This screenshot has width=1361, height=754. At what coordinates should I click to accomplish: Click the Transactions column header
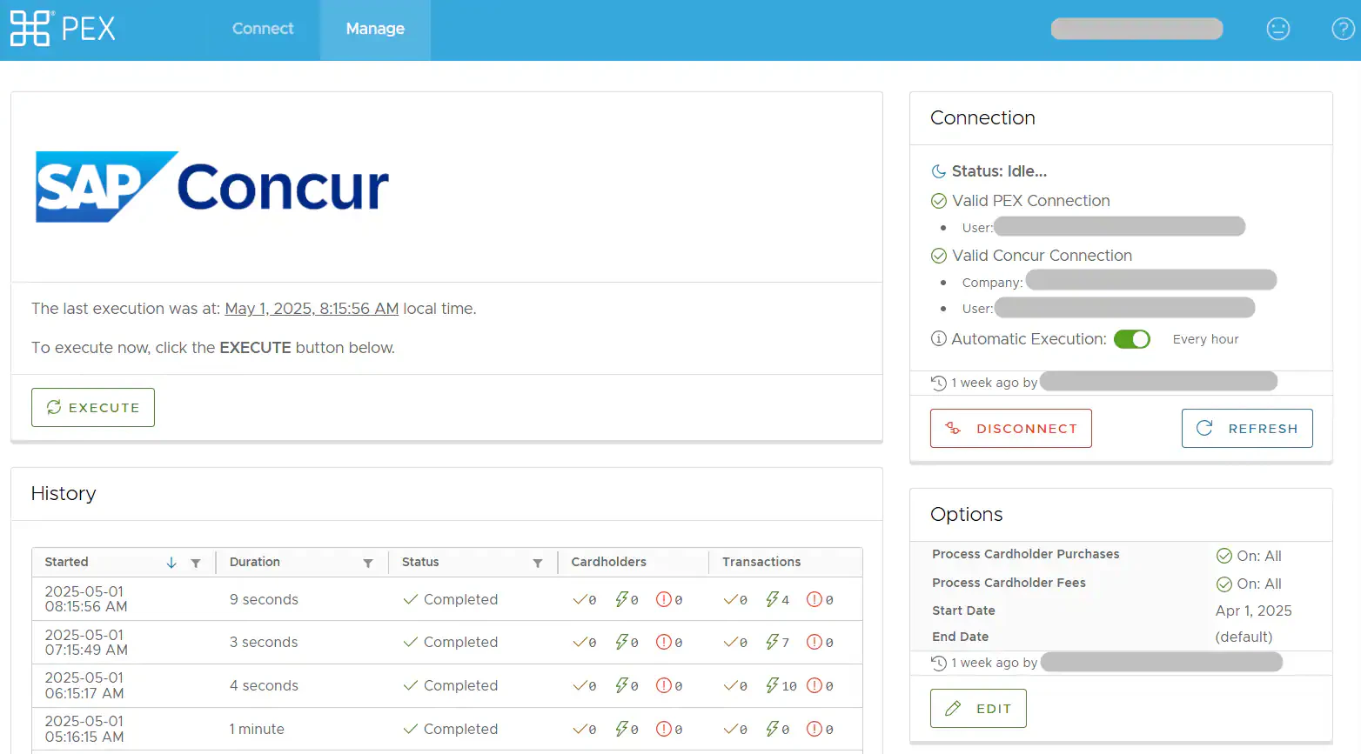pos(761,562)
